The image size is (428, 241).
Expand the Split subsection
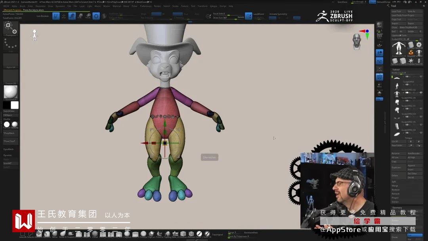coord(394,182)
